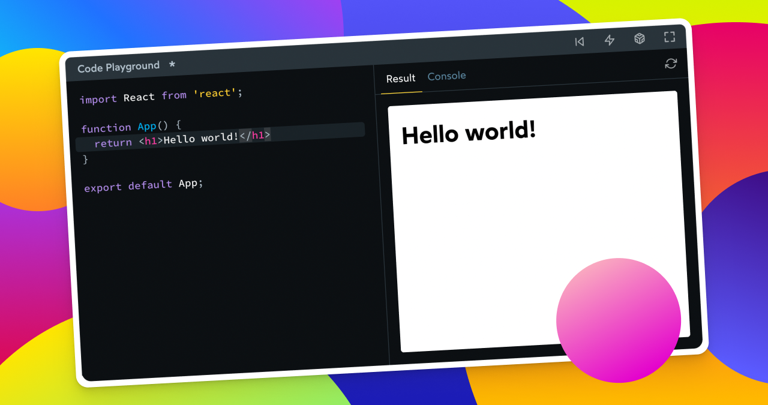Image resolution: width=768 pixels, height=405 pixels.
Task: Click the Code Playground title label
Action: (117, 66)
